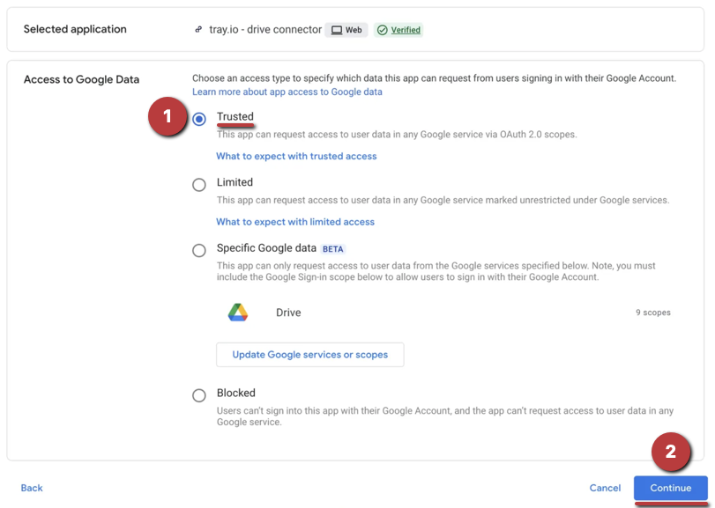This screenshot has width=715, height=508.
Task: Open Learn more about app access link
Action: pyautogui.click(x=288, y=92)
